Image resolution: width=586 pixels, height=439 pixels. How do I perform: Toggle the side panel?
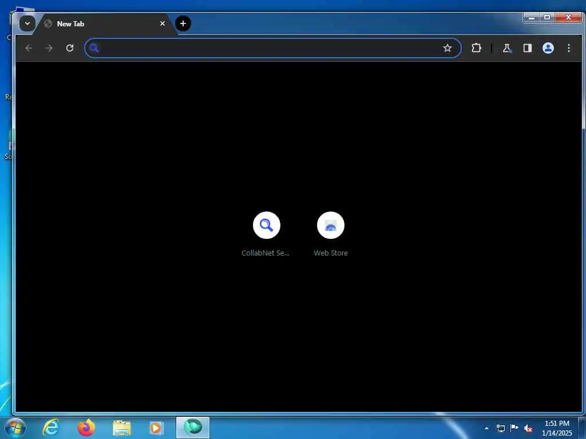click(x=527, y=48)
